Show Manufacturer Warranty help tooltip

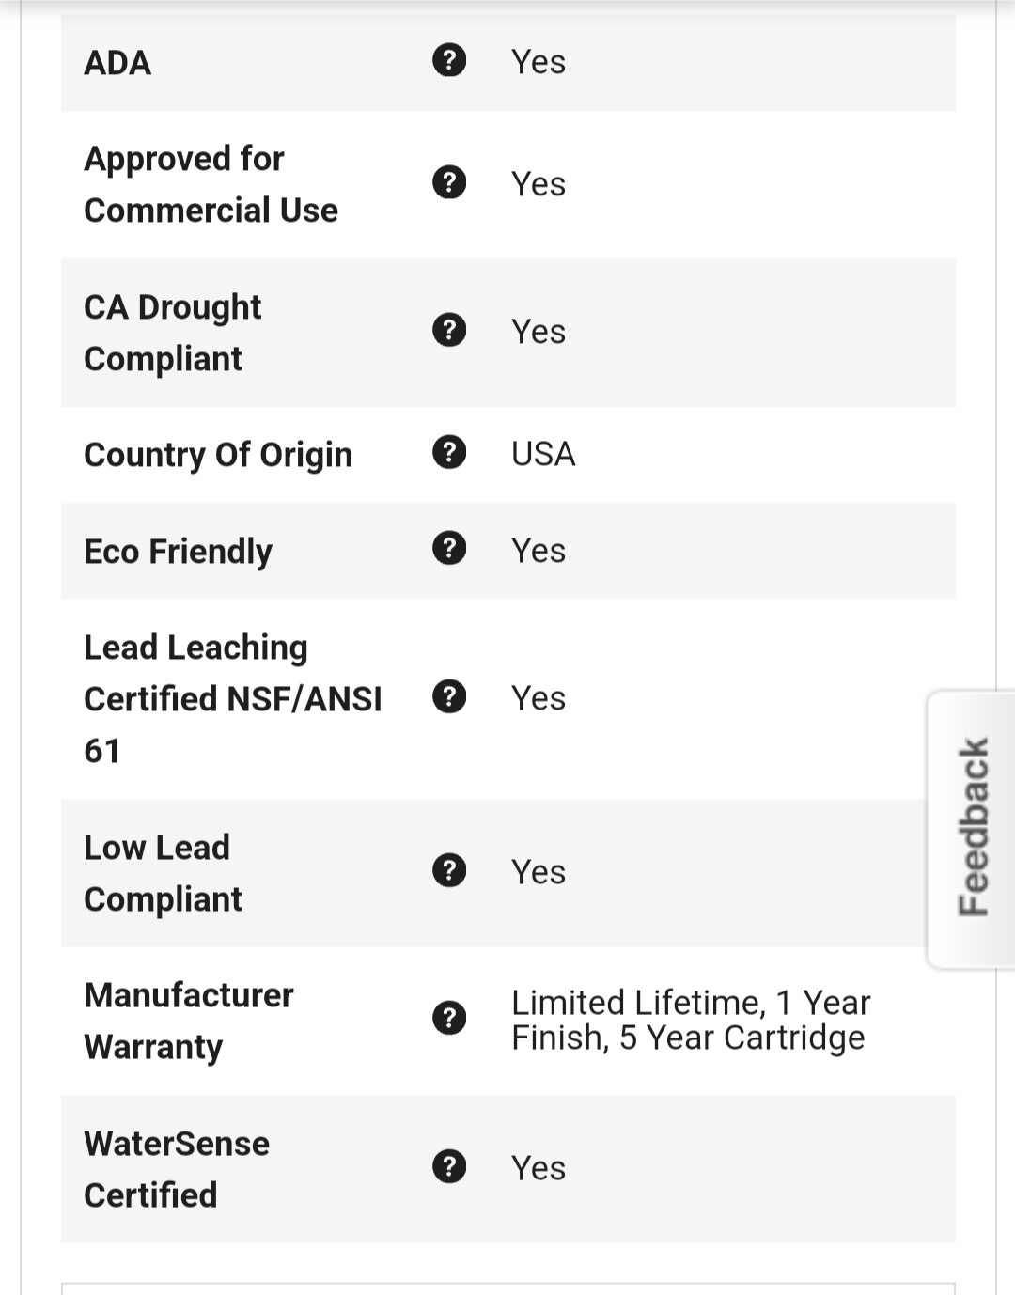click(449, 1018)
